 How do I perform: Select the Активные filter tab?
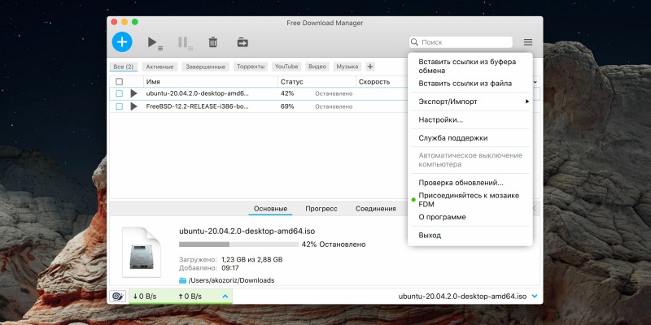159,67
